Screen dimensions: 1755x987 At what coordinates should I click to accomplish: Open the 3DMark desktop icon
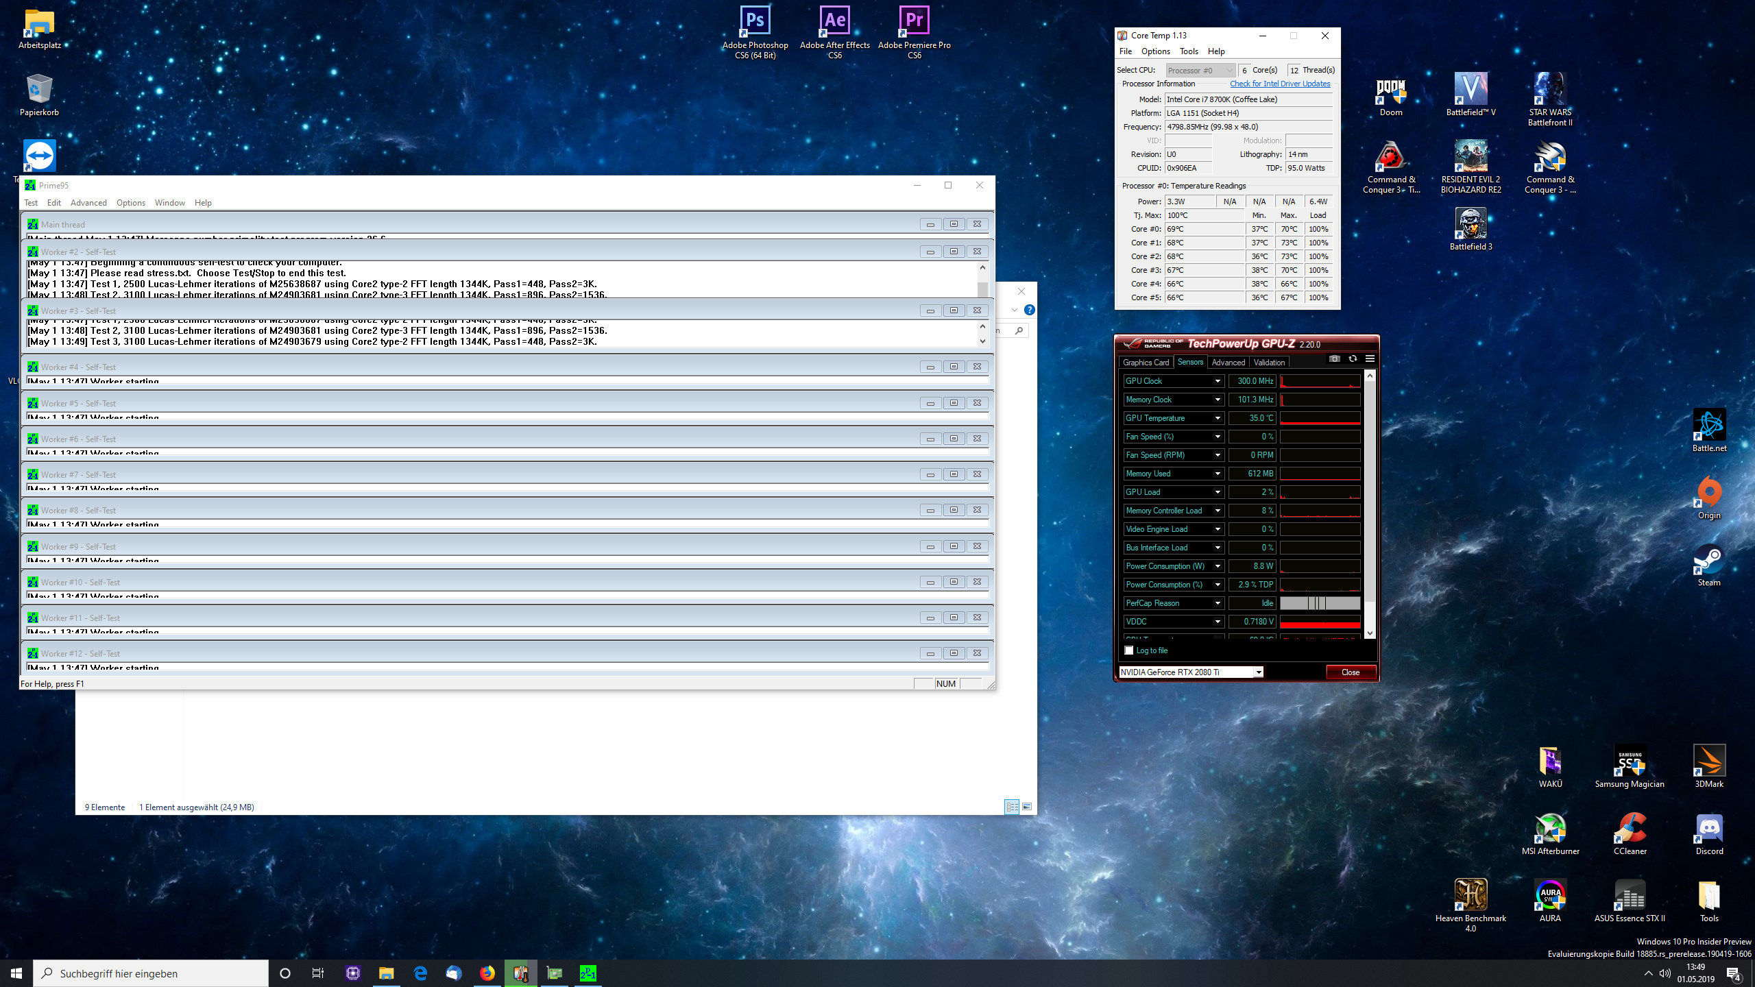[1708, 761]
